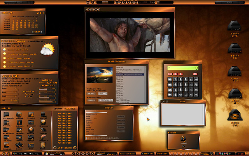Launch IExplorer globe icon

43,122
